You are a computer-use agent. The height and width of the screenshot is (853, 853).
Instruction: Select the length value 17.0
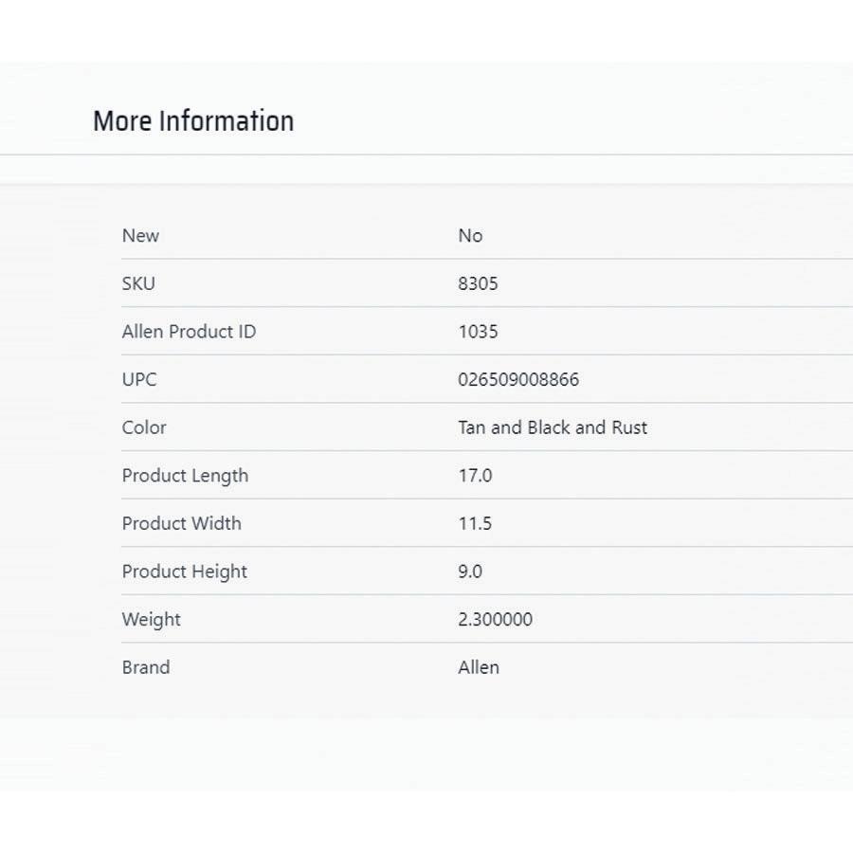pyautogui.click(x=475, y=476)
